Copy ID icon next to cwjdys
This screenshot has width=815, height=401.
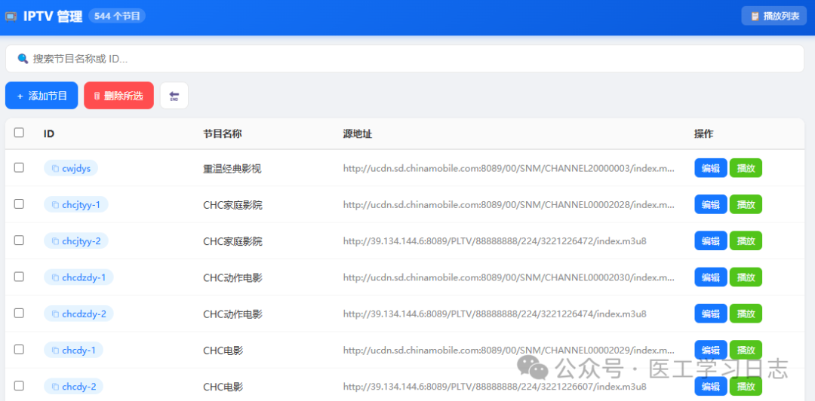pos(55,168)
